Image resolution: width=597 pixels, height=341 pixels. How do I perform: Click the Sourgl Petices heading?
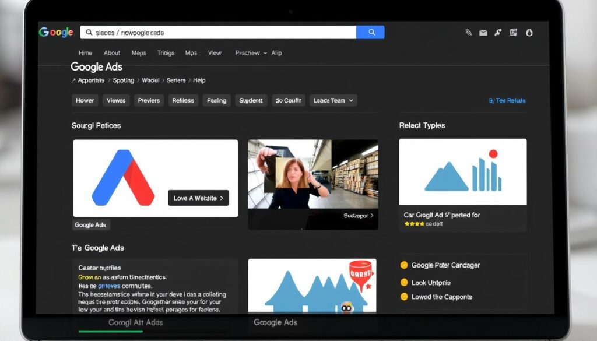[96, 125]
